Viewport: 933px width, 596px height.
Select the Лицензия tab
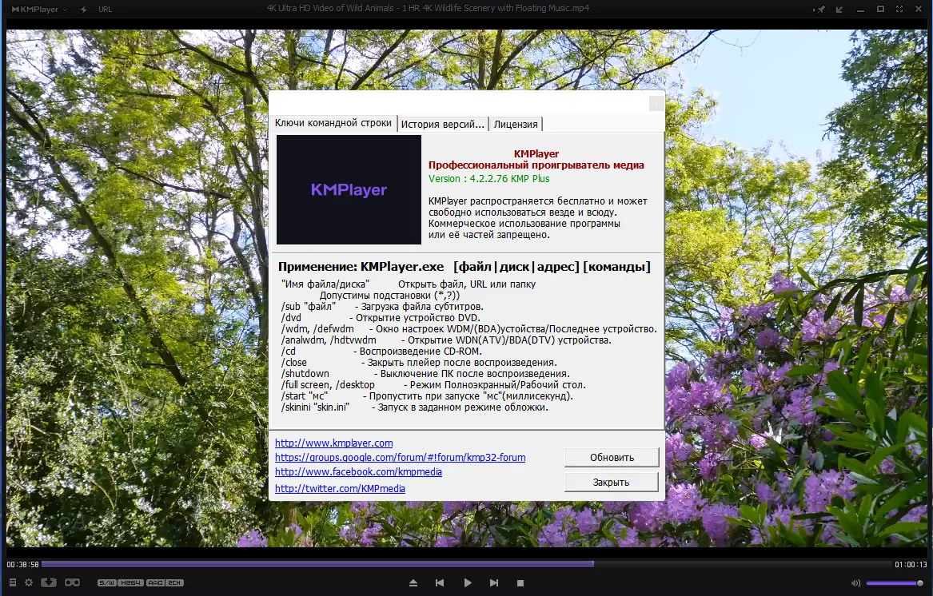[516, 124]
